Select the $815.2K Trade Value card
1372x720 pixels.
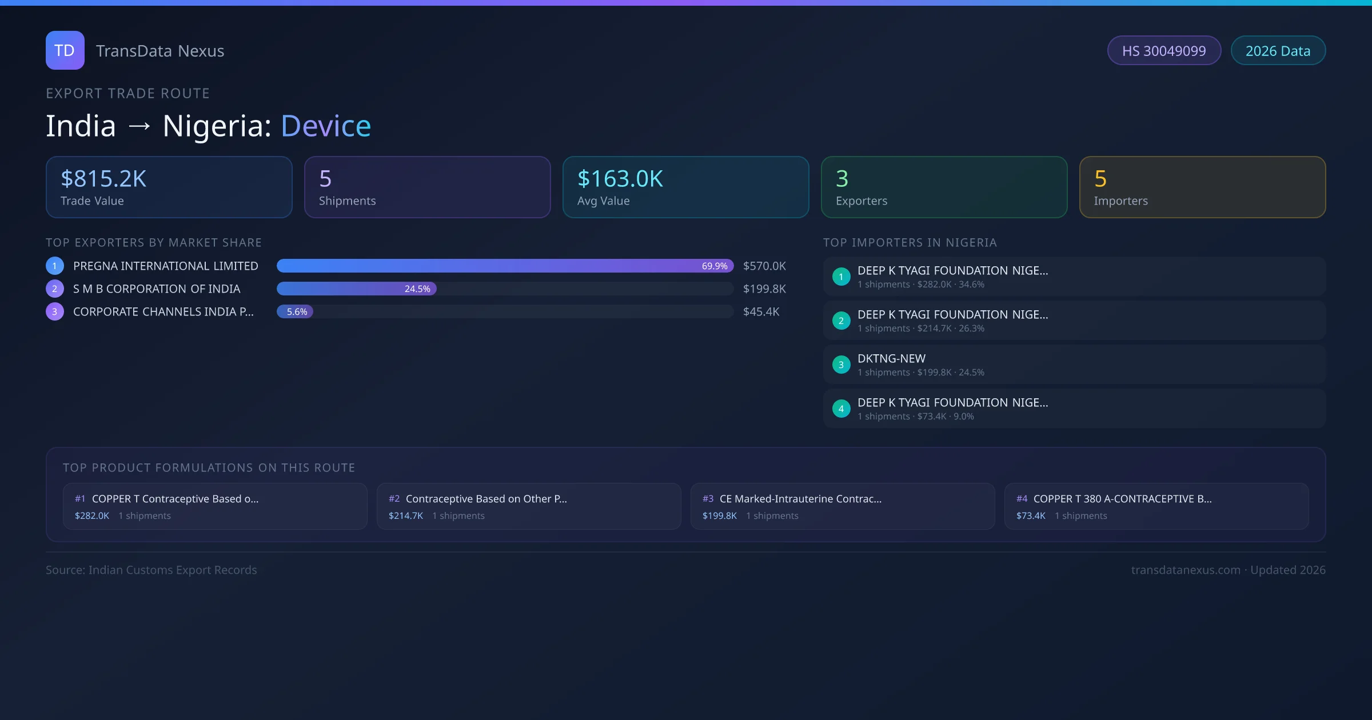(169, 187)
